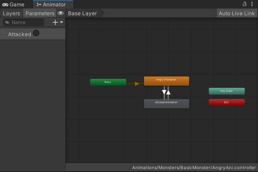Open the Animator window options menu
The width and height of the screenshot is (258, 172).
252,4
